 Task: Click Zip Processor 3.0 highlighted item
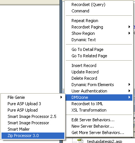click(33, 136)
